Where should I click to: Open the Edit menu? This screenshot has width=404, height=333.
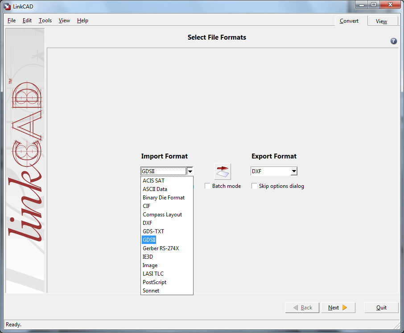[27, 20]
